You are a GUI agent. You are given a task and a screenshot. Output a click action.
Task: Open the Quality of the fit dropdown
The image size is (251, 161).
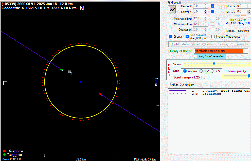[246, 51]
